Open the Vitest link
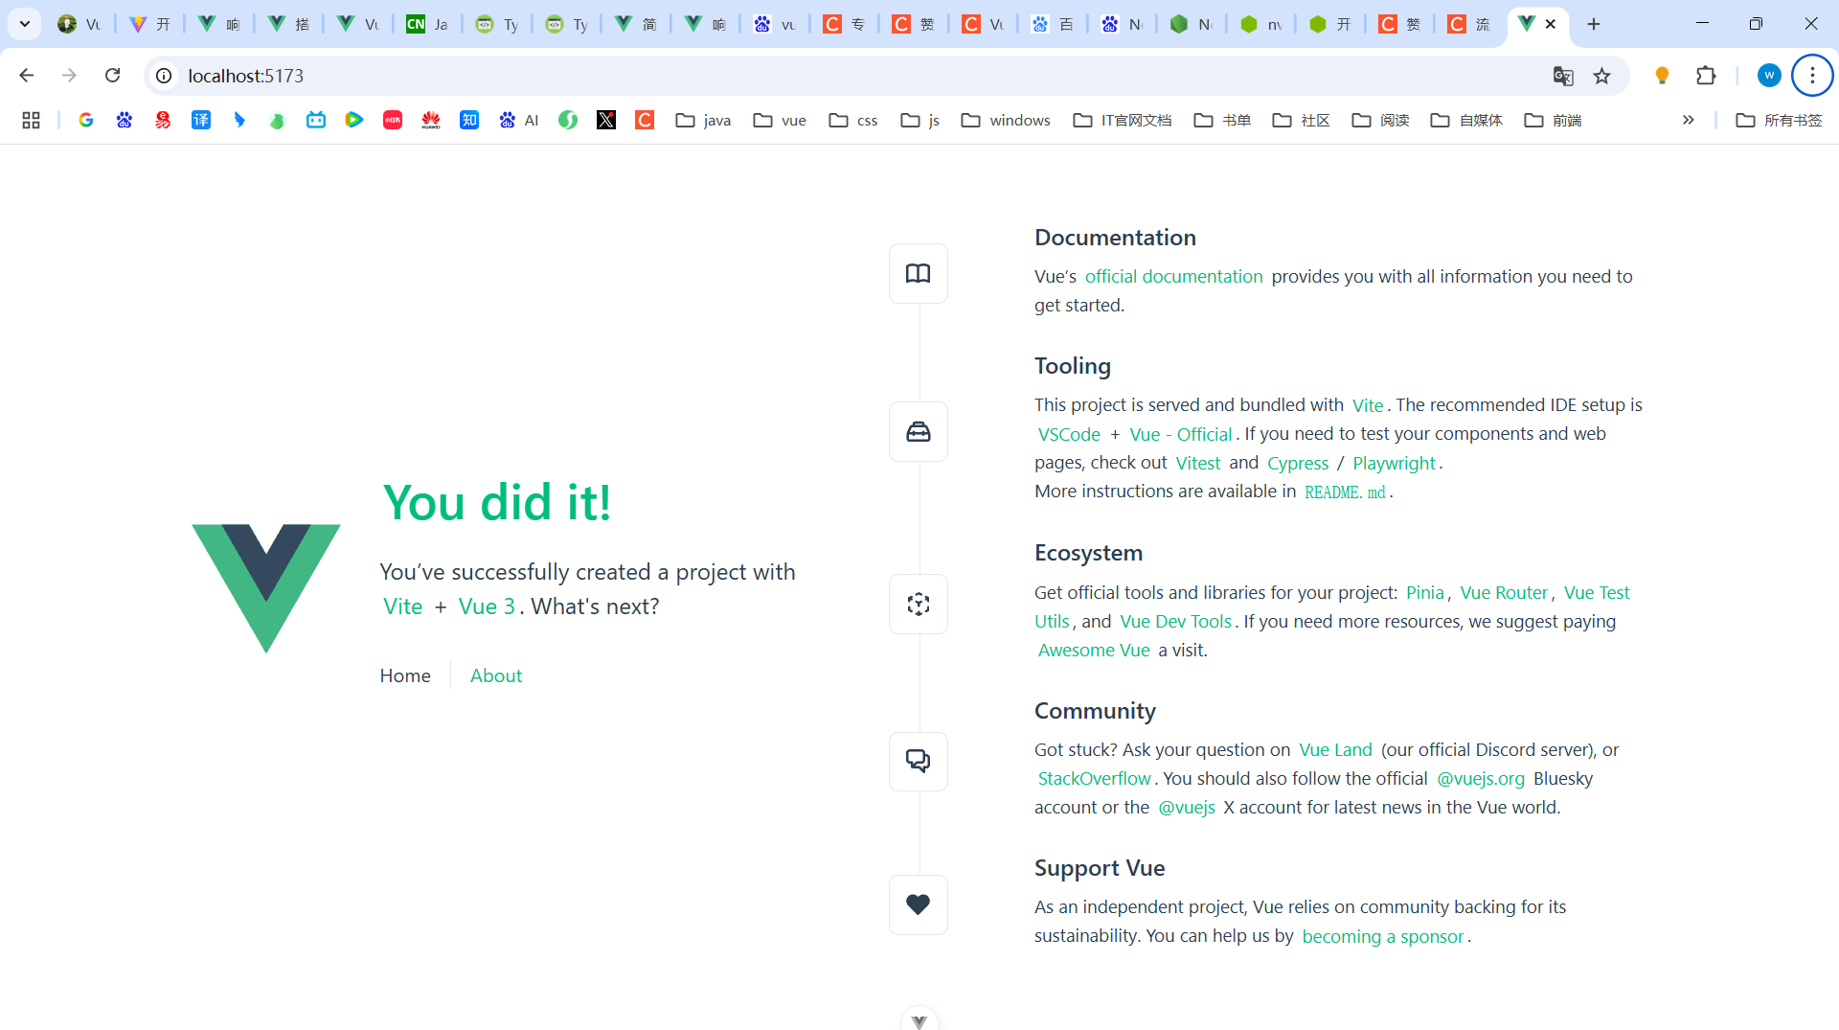The image size is (1839, 1030). [x=1197, y=463]
